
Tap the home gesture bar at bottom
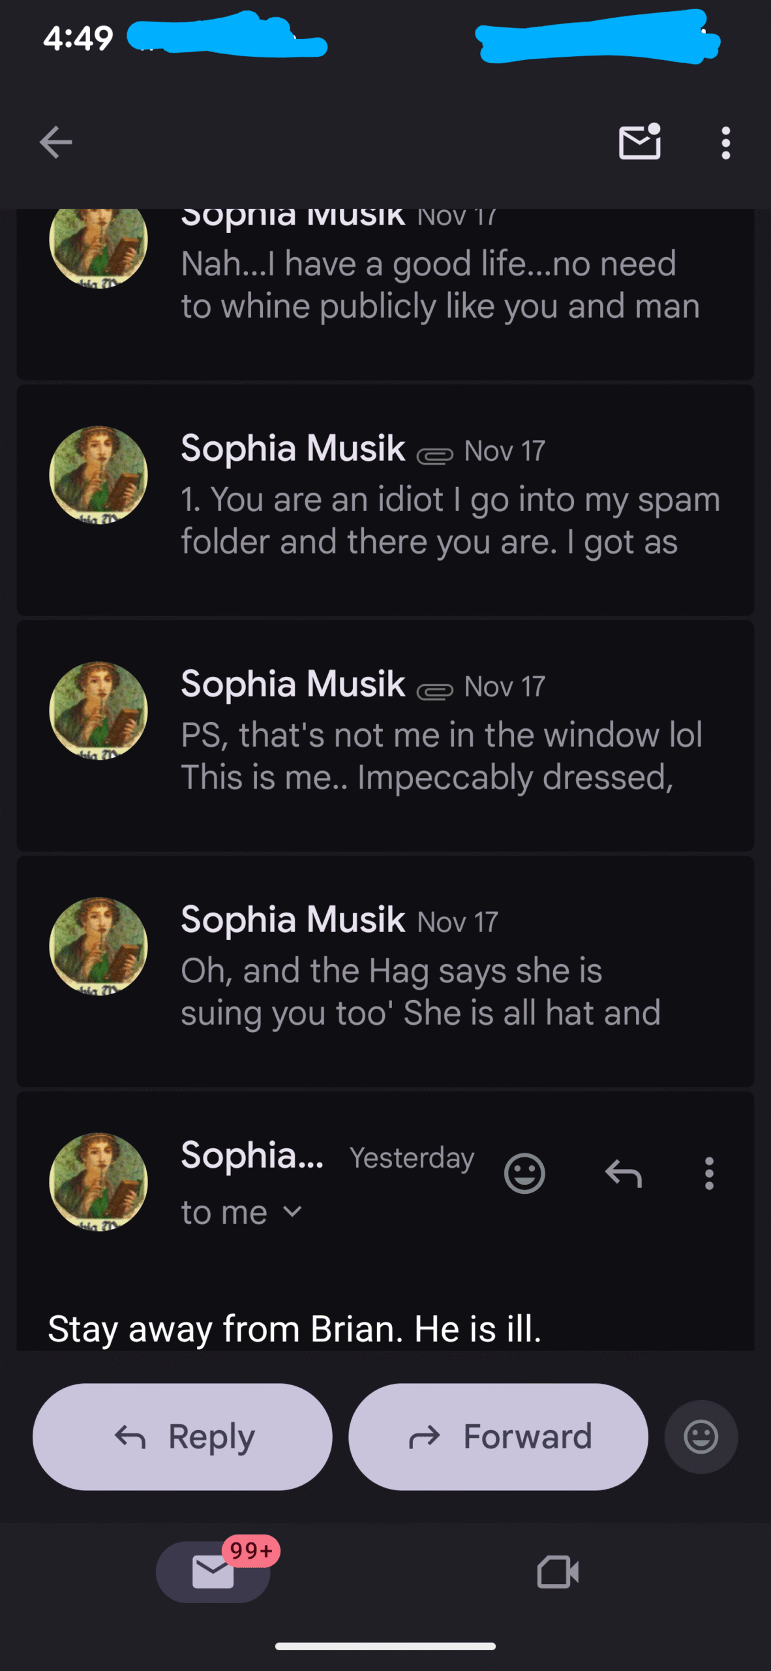click(x=385, y=1646)
